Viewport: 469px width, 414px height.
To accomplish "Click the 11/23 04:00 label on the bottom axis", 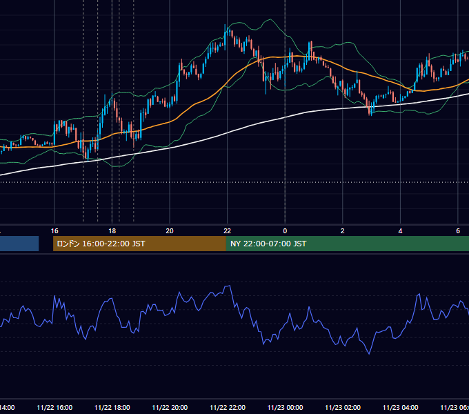I will 401,408.
